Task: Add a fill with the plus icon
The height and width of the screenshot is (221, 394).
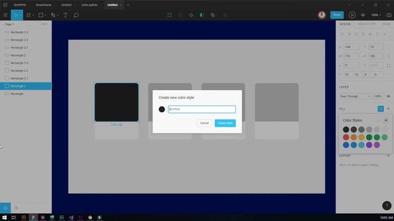Action: tap(388, 109)
